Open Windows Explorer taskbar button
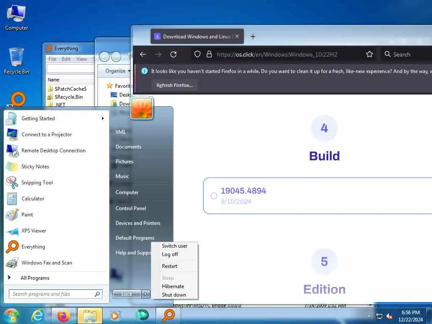 [x=90, y=316]
